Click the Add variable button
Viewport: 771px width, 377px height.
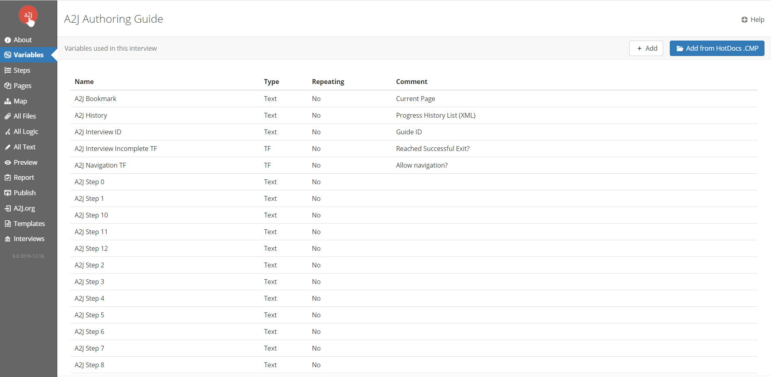point(646,48)
